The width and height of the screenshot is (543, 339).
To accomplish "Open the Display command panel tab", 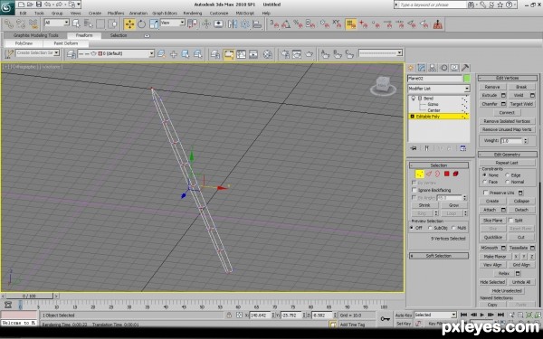I will click(x=454, y=68).
